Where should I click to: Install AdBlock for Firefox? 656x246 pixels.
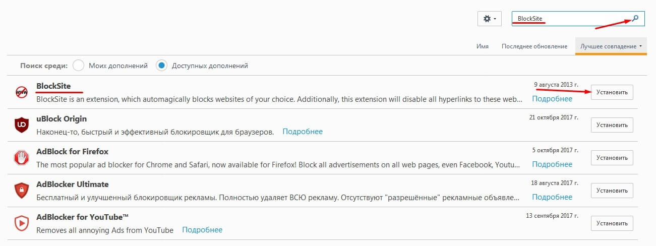[x=612, y=158]
